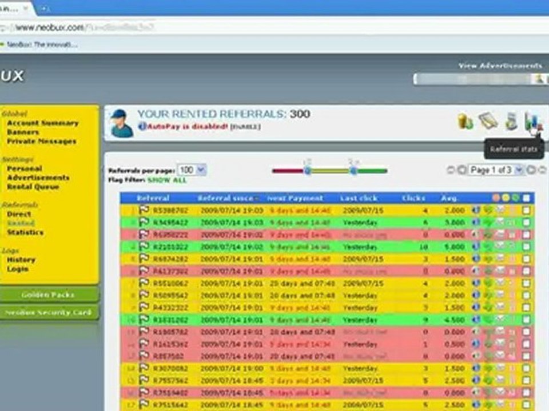The height and width of the screenshot is (411, 549).
Task: Click the cash register money icon
Action: (511, 122)
